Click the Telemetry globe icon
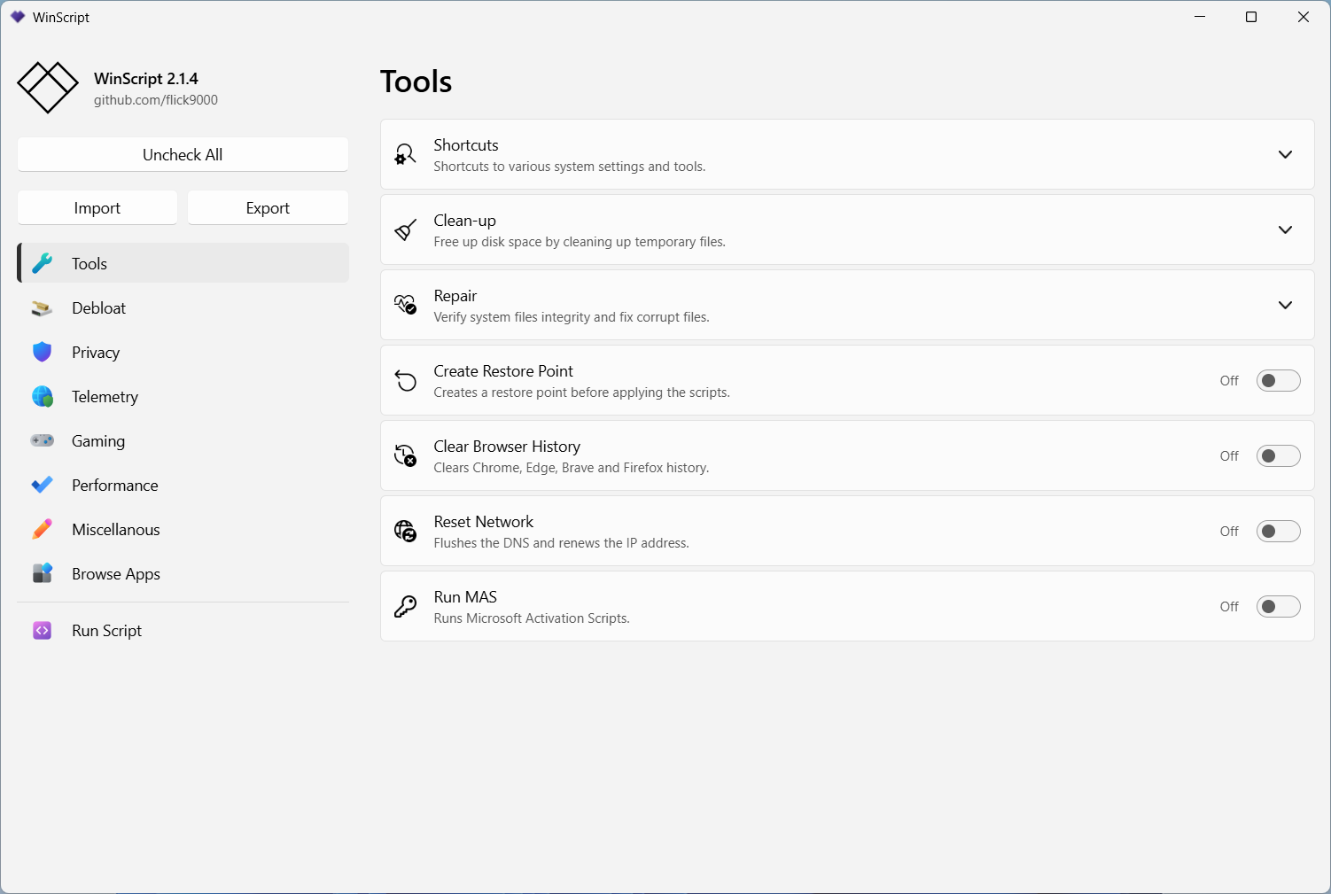 click(42, 397)
